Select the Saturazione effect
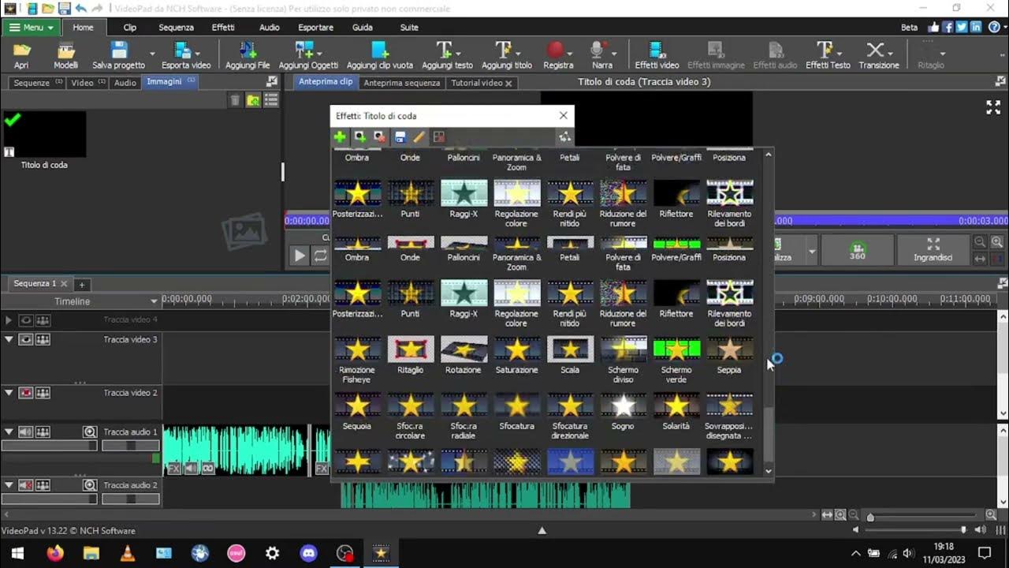Image resolution: width=1009 pixels, height=568 pixels. click(x=516, y=356)
